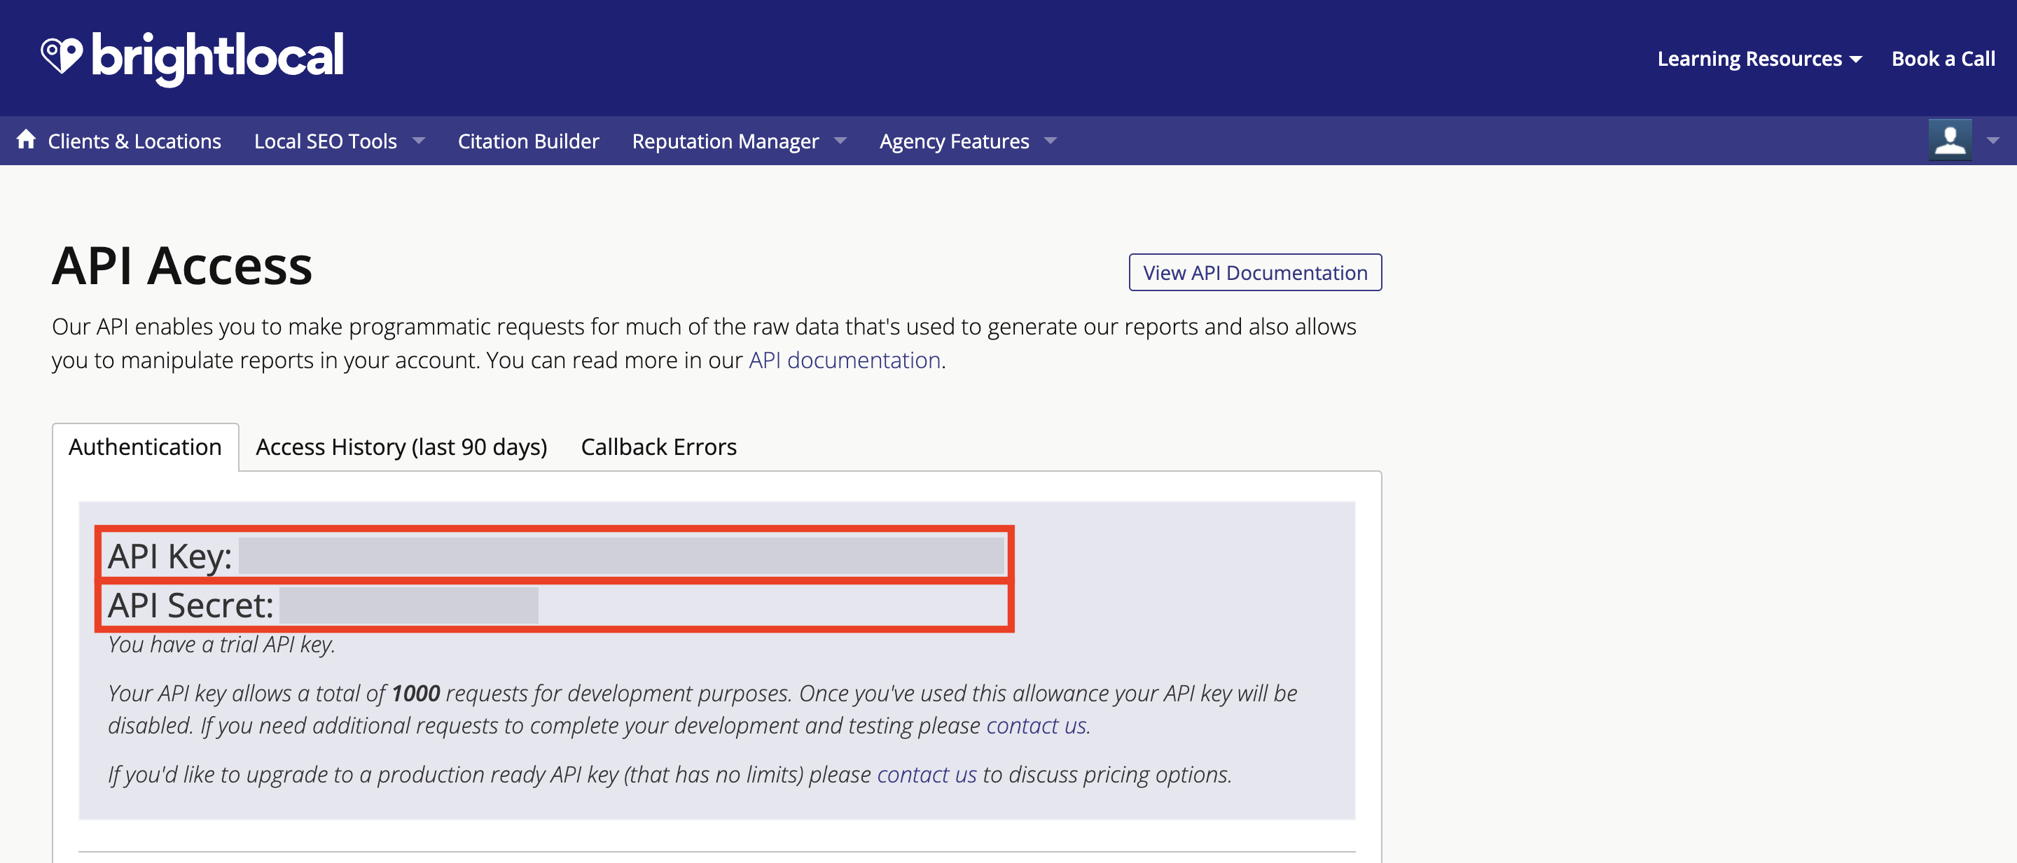Click View API Documentation button
Viewport: 2017px width, 863px height.
pyautogui.click(x=1254, y=272)
